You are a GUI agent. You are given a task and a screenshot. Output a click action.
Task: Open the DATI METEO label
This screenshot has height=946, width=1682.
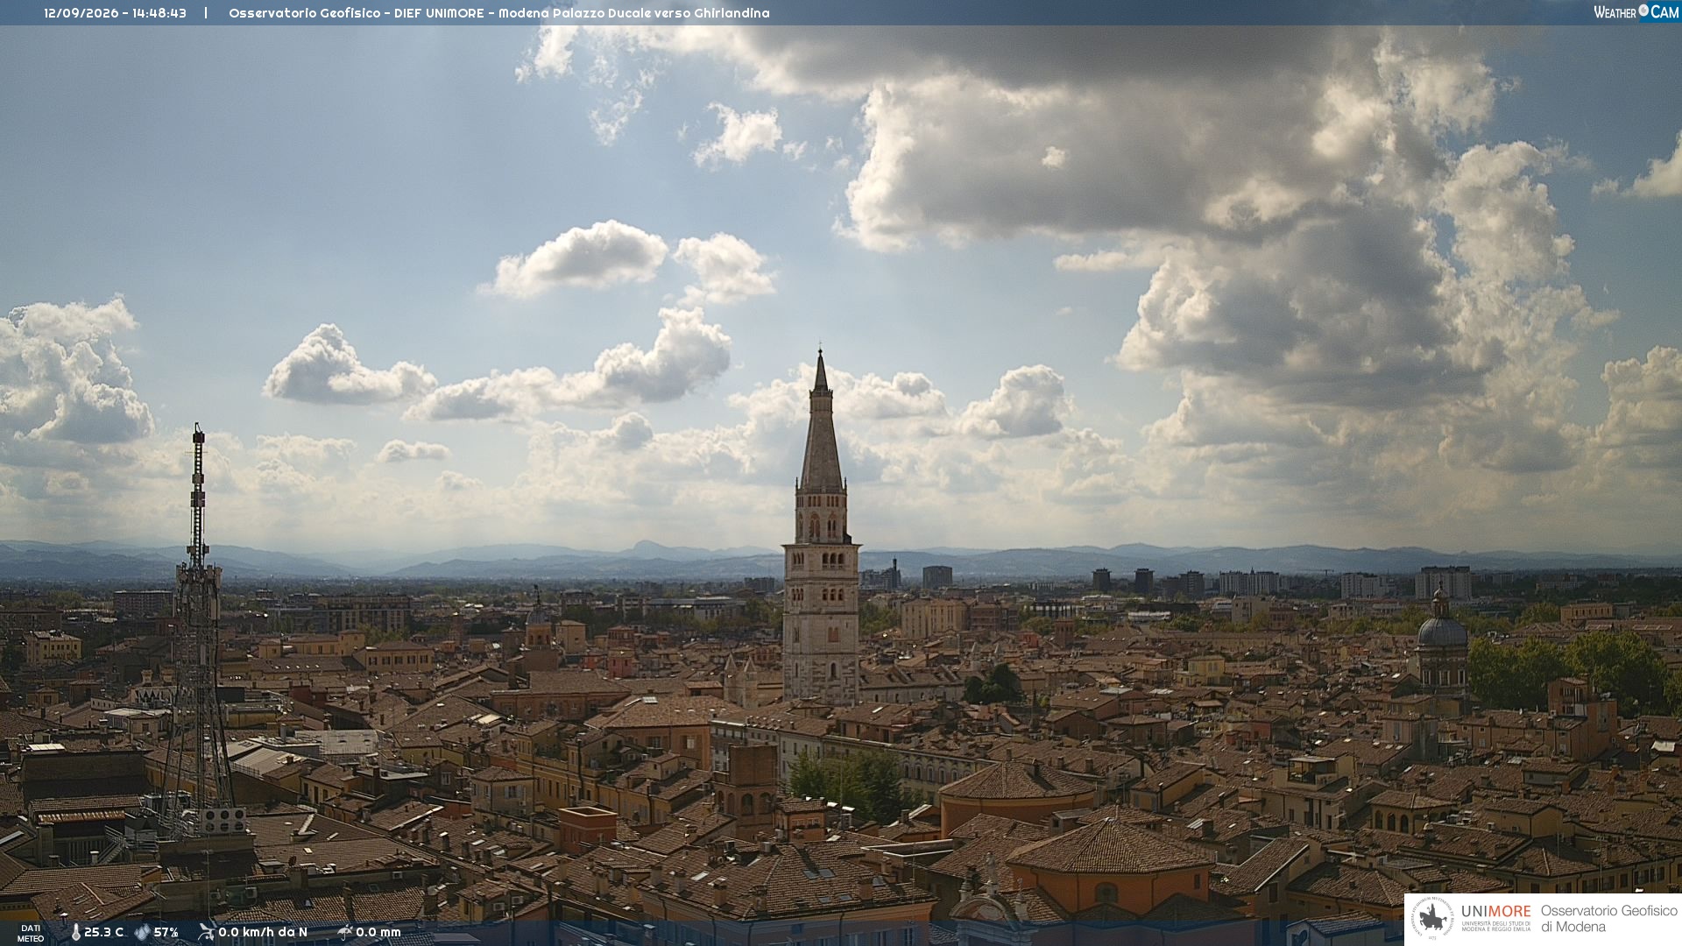(31, 933)
